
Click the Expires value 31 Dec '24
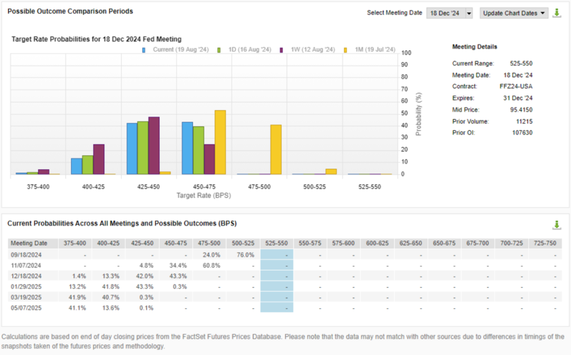pyautogui.click(x=518, y=98)
